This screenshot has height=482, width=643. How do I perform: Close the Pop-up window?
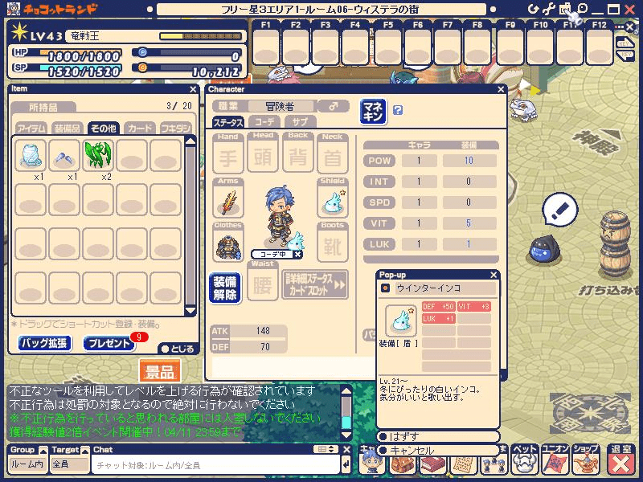coord(494,275)
